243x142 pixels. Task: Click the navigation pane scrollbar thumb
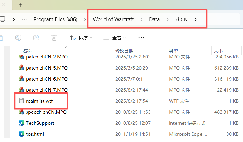point(7,72)
